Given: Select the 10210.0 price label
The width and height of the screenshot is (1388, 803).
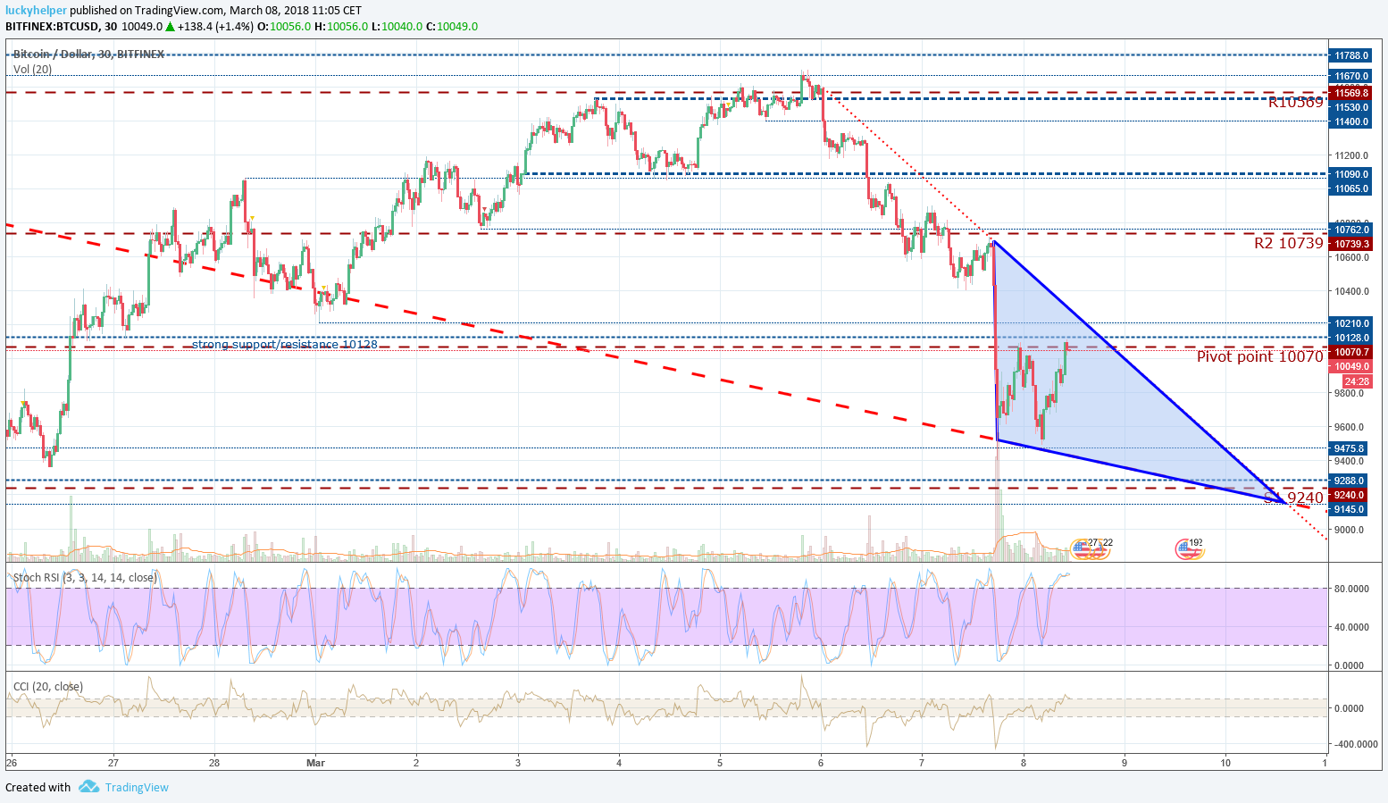Looking at the screenshot, I should pyautogui.click(x=1350, y=323).
